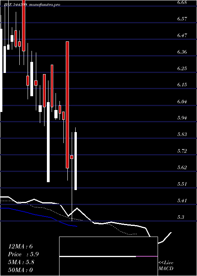Select the 6.68 price axis label

tap(182, 2)
